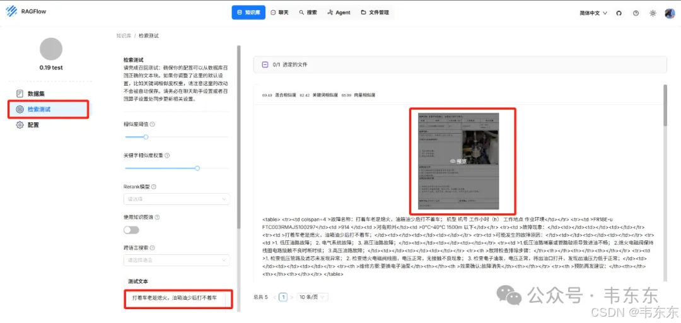Open the 文件管理 tab
The height and width of the screenshot is (323, 681).
click(x=375, y=13)
